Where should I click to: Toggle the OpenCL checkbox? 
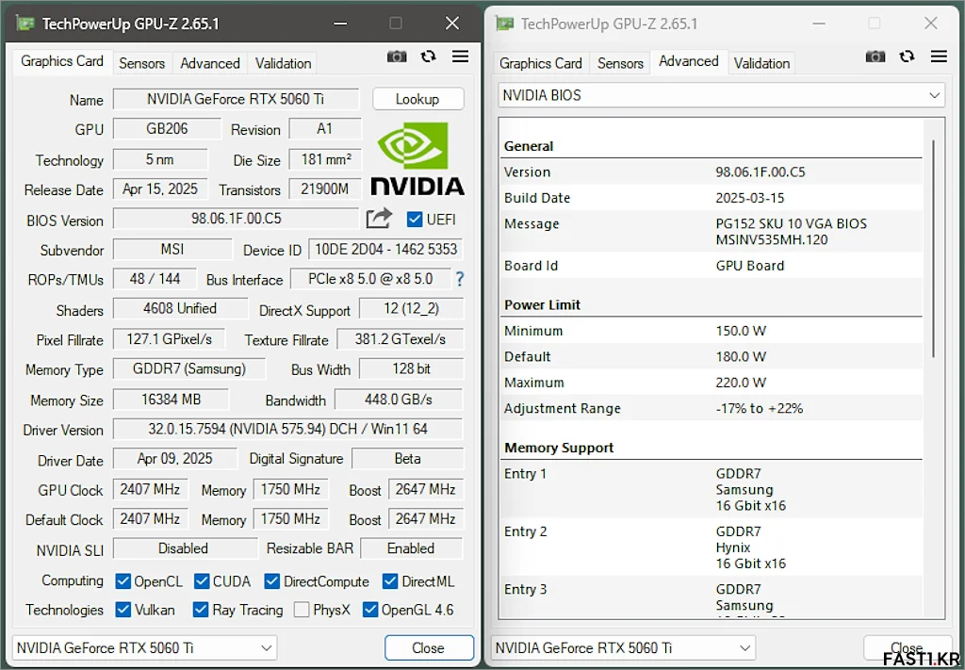tap(123, 581)
